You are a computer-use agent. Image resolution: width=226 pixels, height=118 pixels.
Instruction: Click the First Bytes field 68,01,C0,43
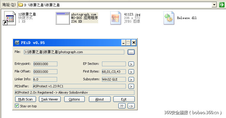tap(114, 72)
